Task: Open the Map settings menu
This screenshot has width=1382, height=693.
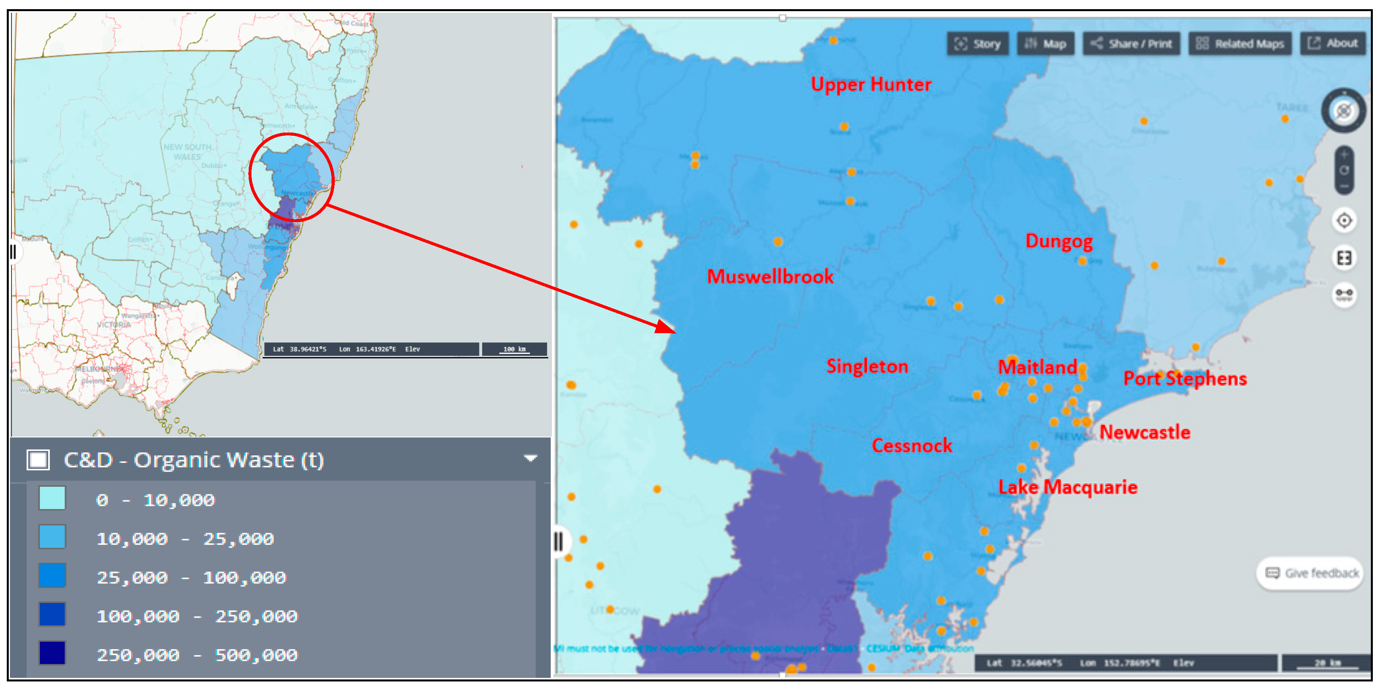Action: click(1044, 44)
